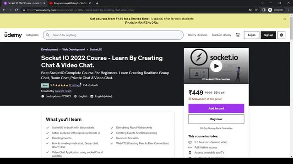Reload the Udemy page
Viewport: 293px width, 164px height.
click(x=16, y=10)
